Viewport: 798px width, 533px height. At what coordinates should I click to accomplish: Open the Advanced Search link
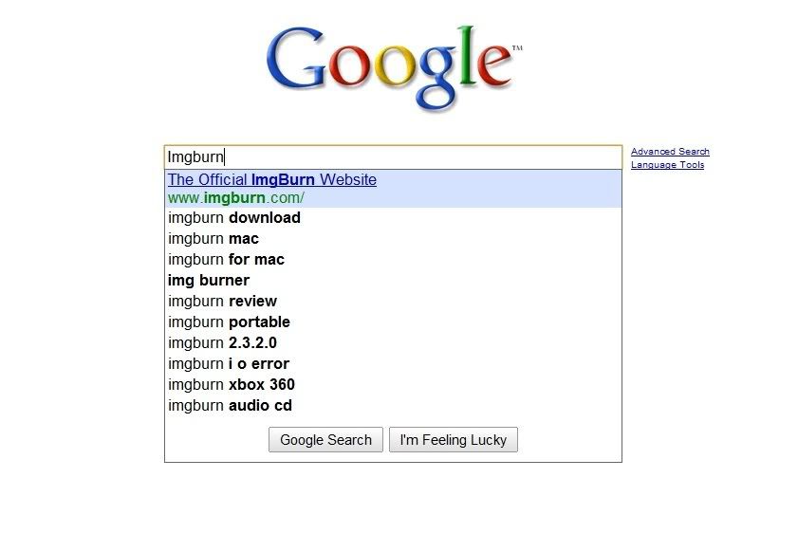coord(670,152)
